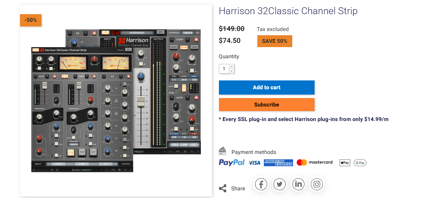Click the American Express logo

[278, 163]
